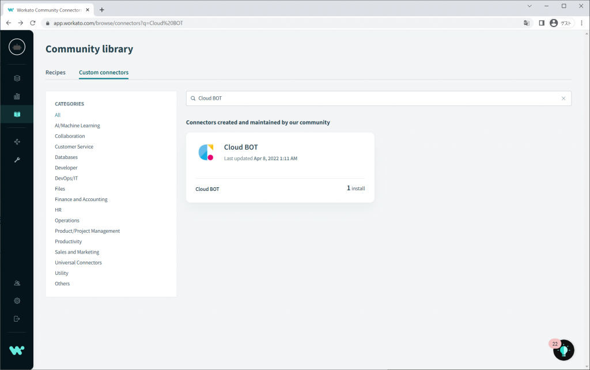Filter by Sales and Marketing category
Viewport: 590px width, 370px height.
pos(77,252)
